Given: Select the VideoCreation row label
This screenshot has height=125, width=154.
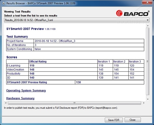Looking at the screenshot, I should 15,69.
